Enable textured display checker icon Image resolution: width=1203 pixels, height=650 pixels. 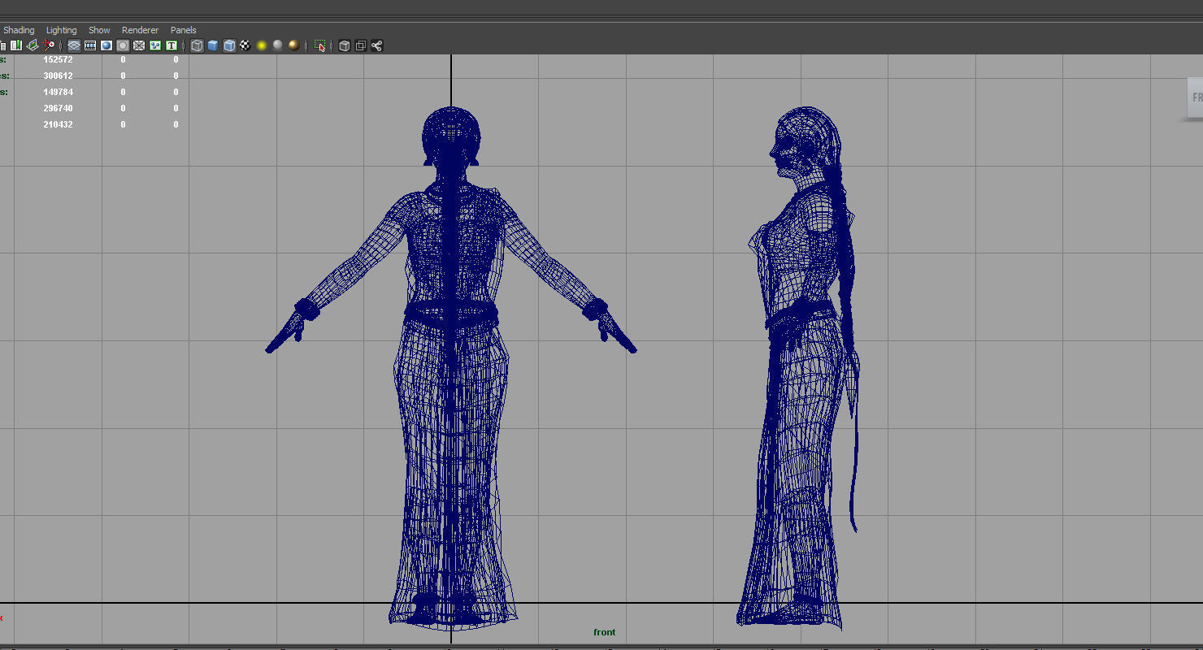coord(245,45)
